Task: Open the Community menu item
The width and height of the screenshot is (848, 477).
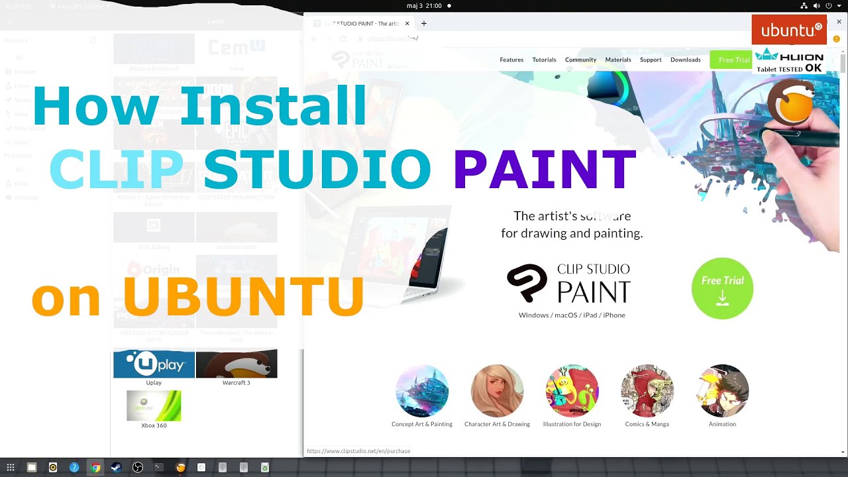Action: coord(580,60)
